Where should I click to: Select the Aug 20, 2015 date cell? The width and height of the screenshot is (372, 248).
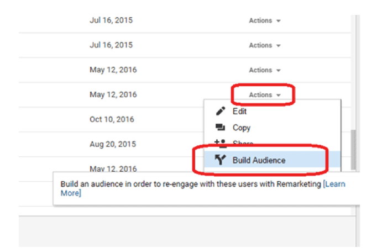[x=113, y=144]
